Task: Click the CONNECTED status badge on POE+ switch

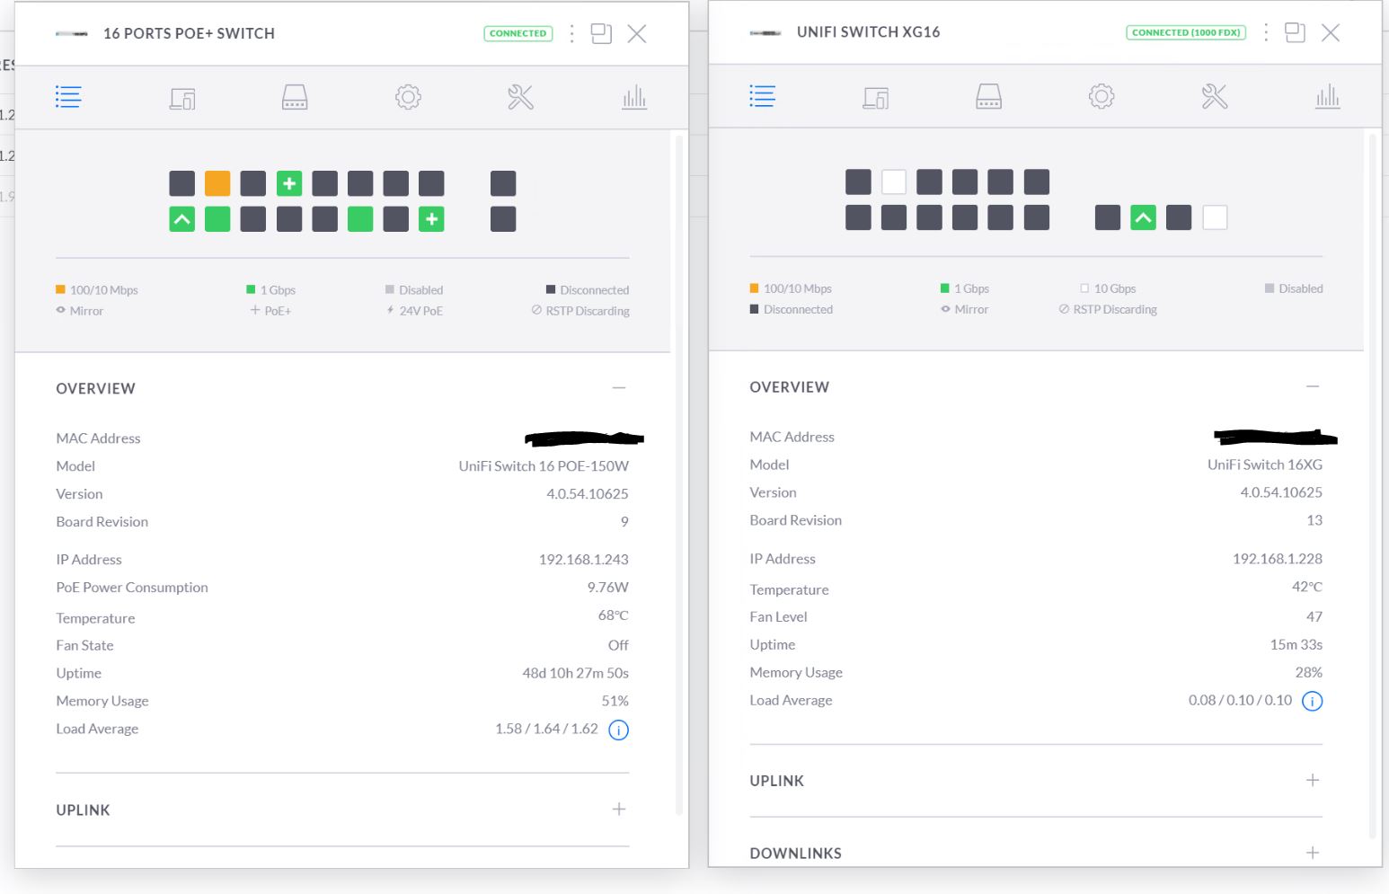Action: click(518, 33)
